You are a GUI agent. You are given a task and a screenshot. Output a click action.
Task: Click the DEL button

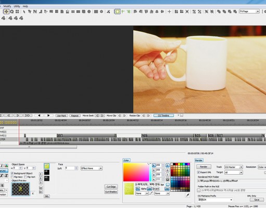coord(47,196)
